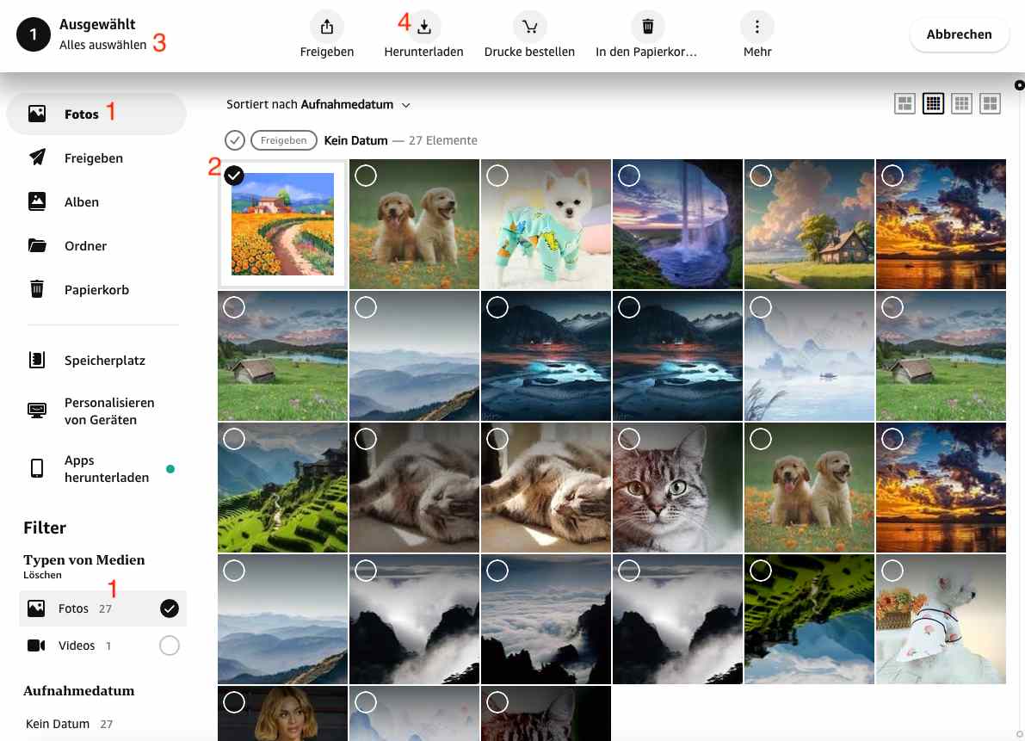
Task: Click Löschen under Typen von Medien
Action: pyautogui.click(x=42, y=575)
